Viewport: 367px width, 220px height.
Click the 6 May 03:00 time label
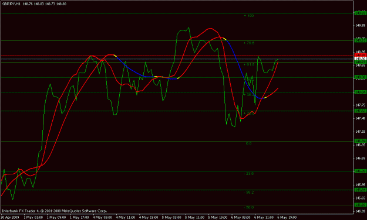tap(241, 218)
